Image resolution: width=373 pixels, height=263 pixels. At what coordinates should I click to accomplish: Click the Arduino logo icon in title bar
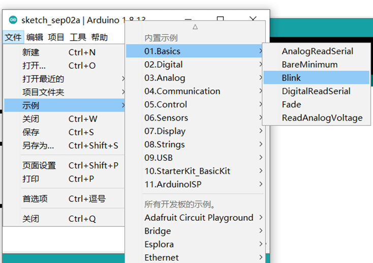click(x=13, y=20)
